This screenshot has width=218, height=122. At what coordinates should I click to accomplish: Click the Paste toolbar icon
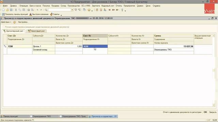[24, 10]
